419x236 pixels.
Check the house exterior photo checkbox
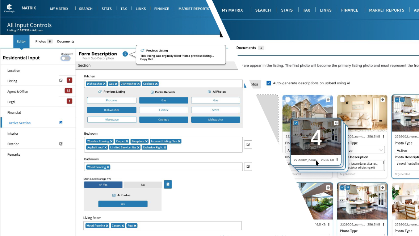click(x=288, y=100)
